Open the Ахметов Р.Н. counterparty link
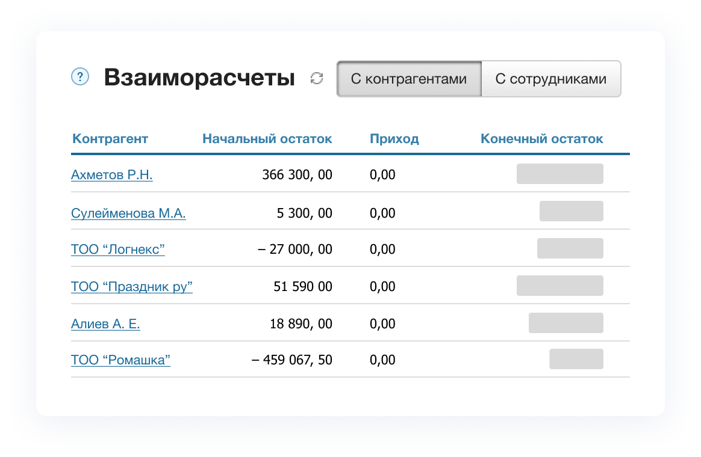This screenshot has height=457, width=701. click(x=112, y=174)
